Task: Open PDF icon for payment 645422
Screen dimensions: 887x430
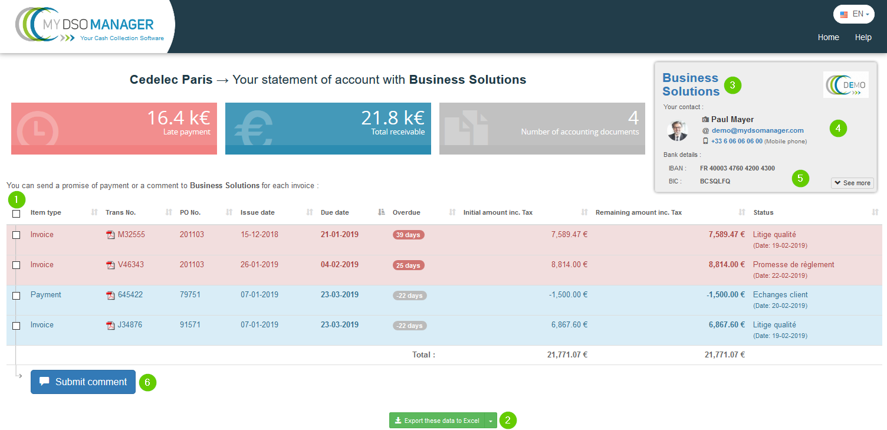Action: 110,296
